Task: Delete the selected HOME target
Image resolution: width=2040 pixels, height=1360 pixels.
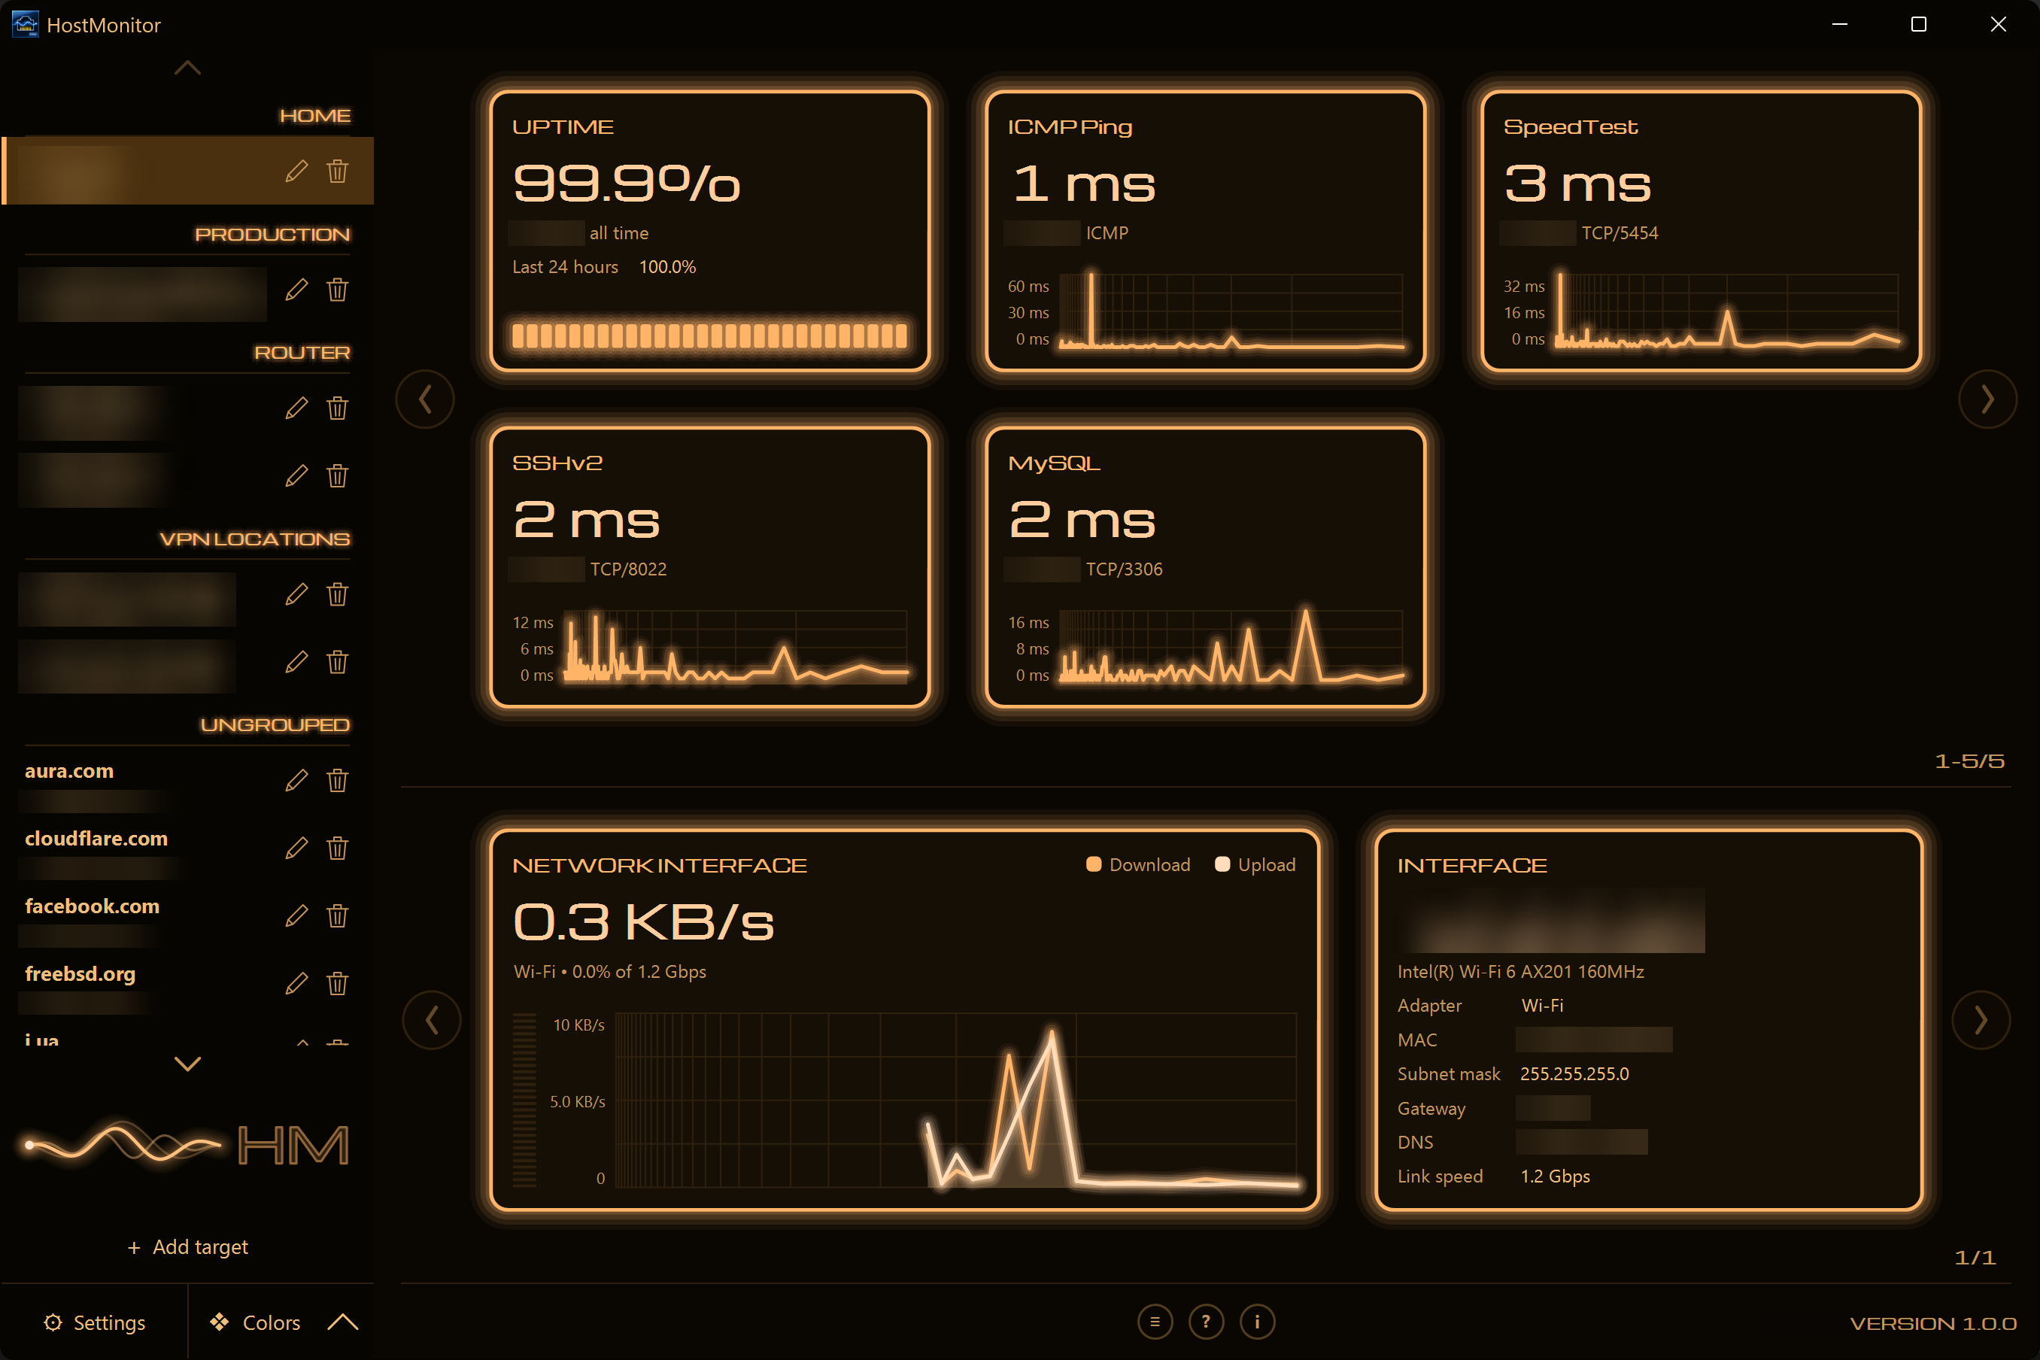Action: [338, 172]
